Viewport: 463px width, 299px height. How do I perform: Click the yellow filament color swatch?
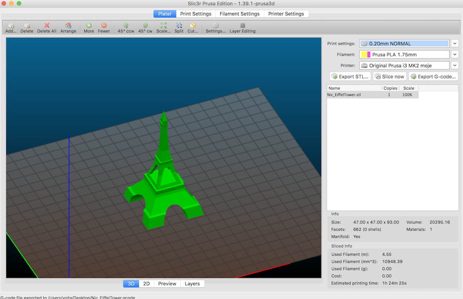click(x=363, y=54)
